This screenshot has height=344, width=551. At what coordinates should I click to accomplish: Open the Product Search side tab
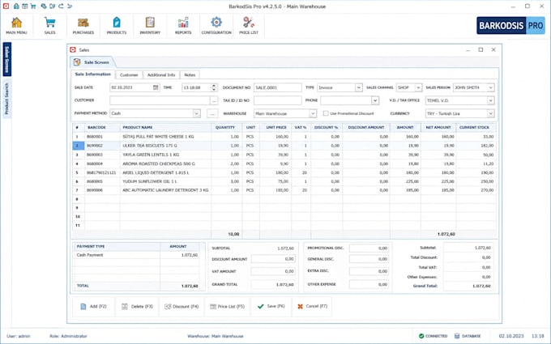point(7,99)
